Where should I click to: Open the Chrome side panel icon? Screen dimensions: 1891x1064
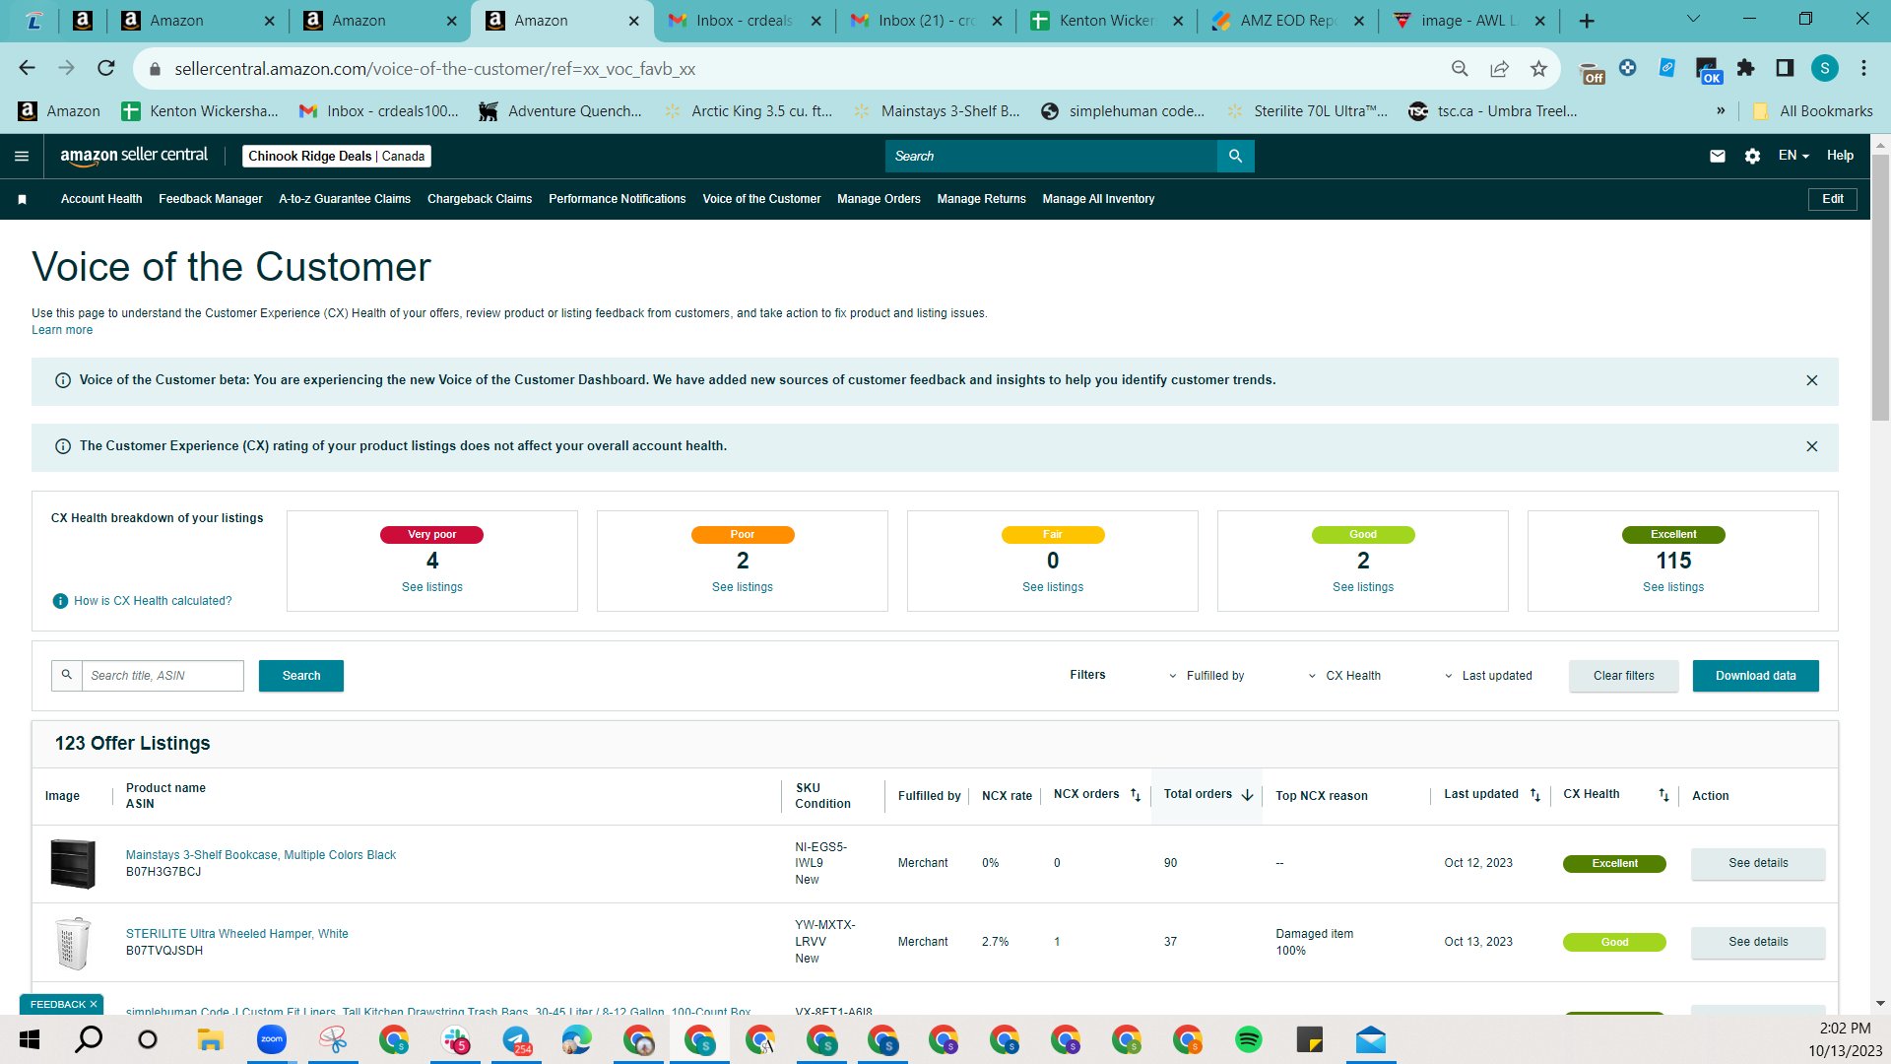click(x=1785, y=68)
